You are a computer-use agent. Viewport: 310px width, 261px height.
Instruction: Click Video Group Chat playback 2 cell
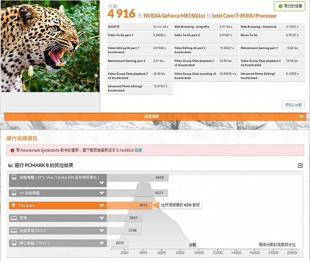coord(272,63)
